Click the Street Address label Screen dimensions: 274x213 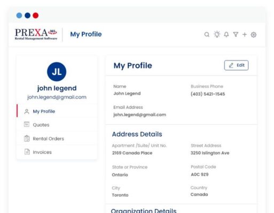[206, 146]
